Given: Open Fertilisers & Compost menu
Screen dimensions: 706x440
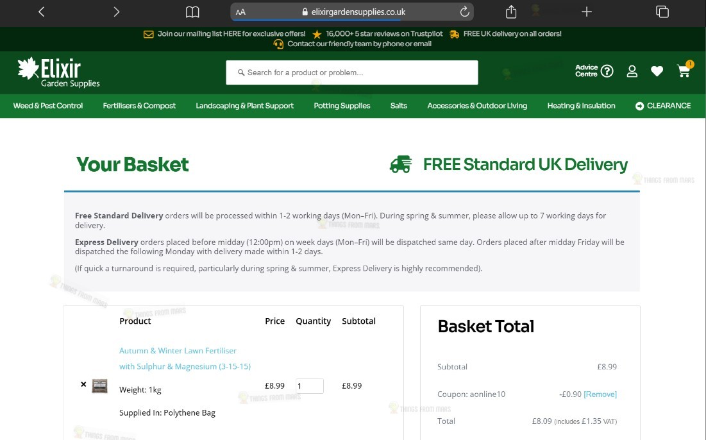Looking at the screenshot, I should coord(139,106).
